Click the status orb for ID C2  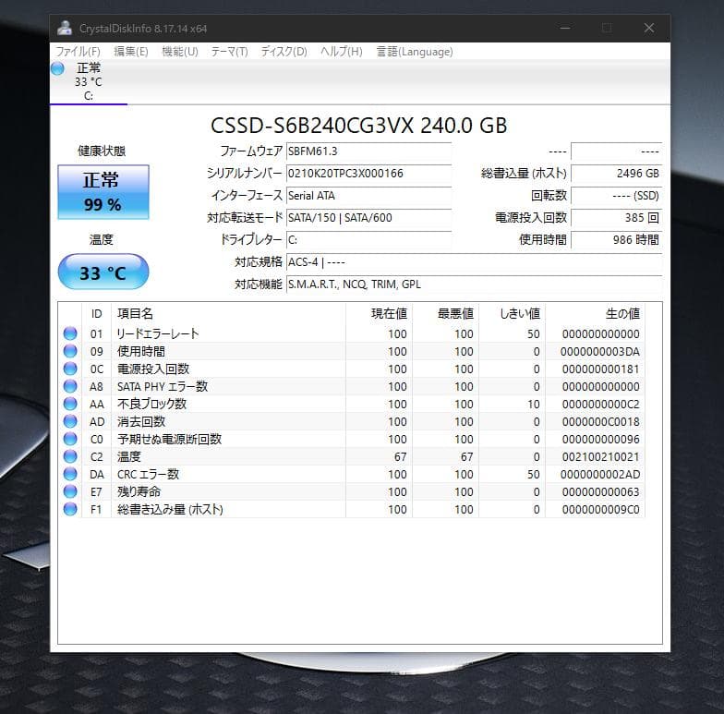click(70, 456)
